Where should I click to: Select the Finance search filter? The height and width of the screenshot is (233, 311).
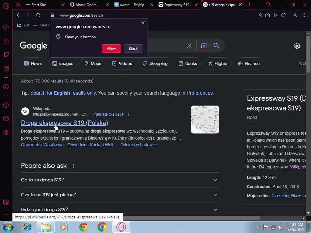249,63
